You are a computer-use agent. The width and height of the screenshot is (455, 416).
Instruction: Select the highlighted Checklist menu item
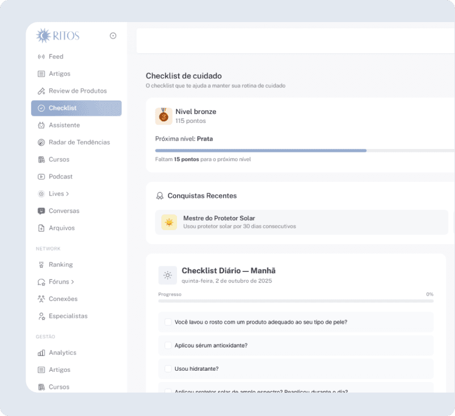click(x=77, y=108)
